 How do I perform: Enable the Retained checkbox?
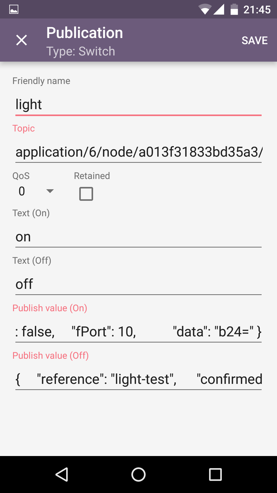86,194
